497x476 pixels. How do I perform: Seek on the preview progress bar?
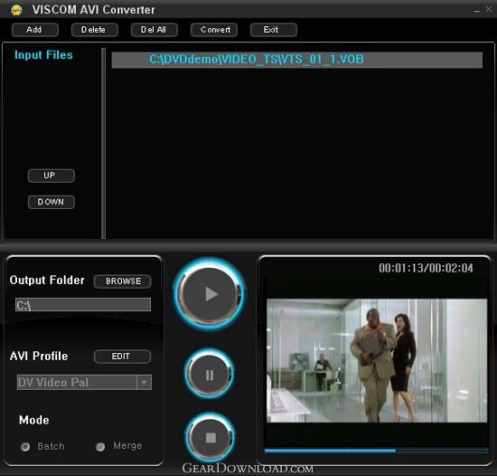[376, 451]
